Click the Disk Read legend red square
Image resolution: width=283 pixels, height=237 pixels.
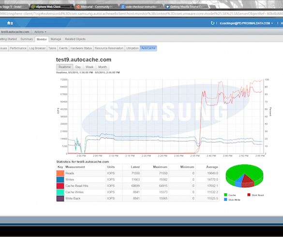(249, 195)
